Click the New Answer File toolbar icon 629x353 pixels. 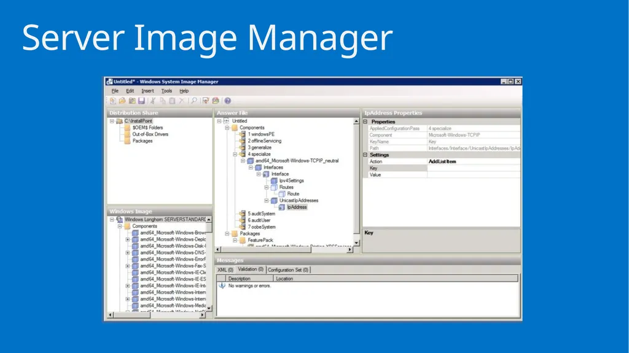click(113, 101)
